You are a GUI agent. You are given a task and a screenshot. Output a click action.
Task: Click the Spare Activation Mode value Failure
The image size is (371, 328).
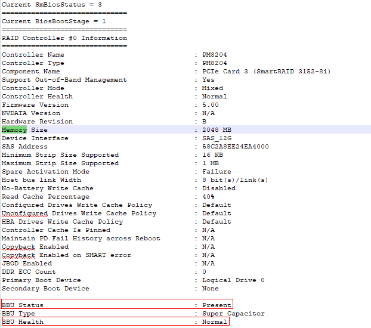click(217, 172)
